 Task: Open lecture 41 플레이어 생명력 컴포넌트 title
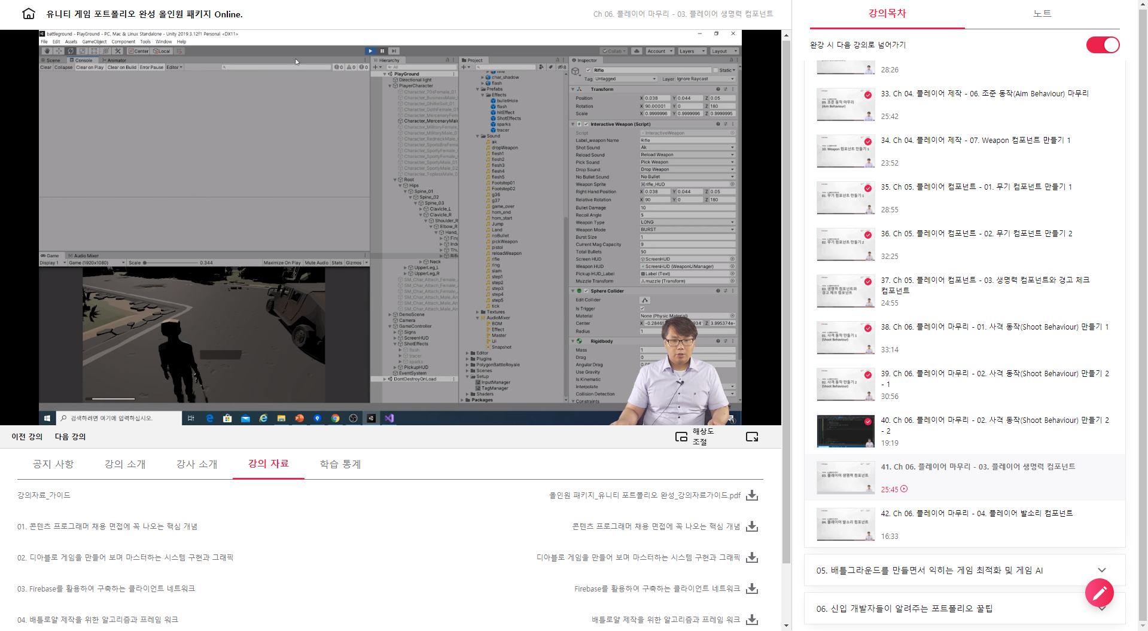coord(978,467)
